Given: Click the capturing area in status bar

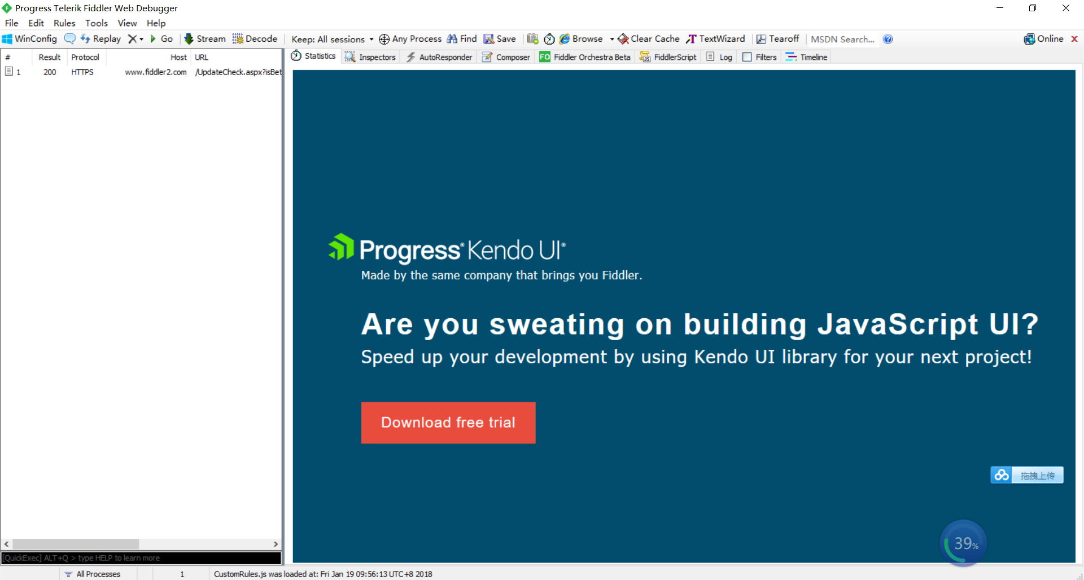Looking at the screenshot, I should (29, 574).
